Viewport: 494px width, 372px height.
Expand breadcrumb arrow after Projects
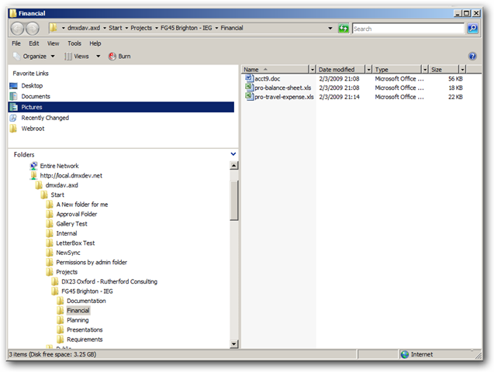157,28
